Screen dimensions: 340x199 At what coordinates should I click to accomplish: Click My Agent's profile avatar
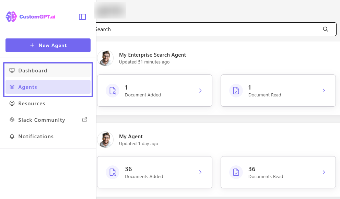[x=105, y=140]
